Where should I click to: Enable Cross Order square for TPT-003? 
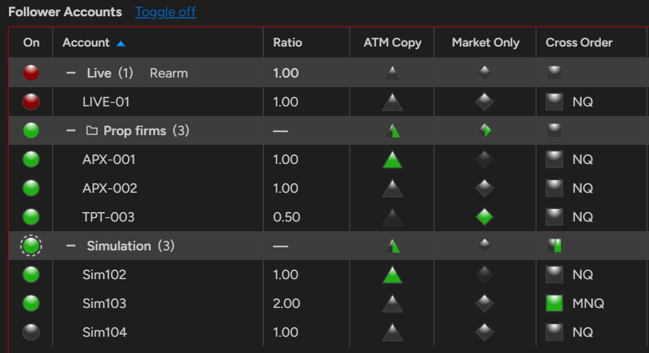[554, 216]
